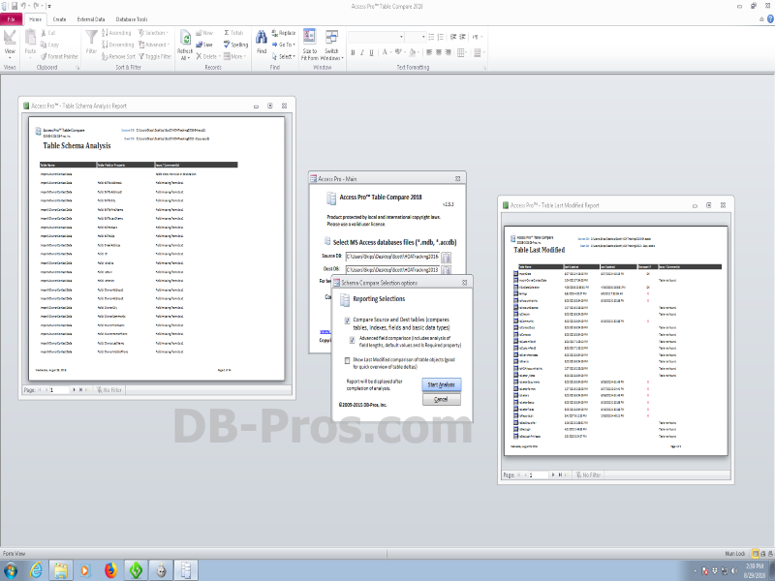Switch to the External Data tab
The image size is (775, 581).
tap(91, 19)
